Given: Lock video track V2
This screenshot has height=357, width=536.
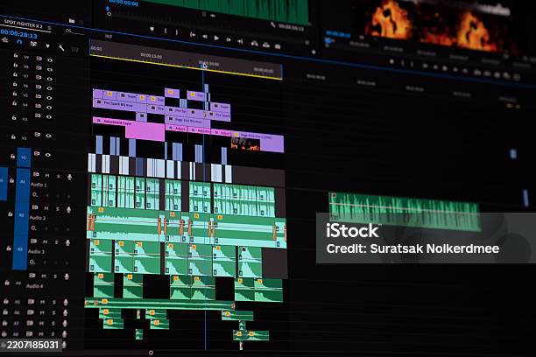Looking at the screenshot, I should [13, 136].
